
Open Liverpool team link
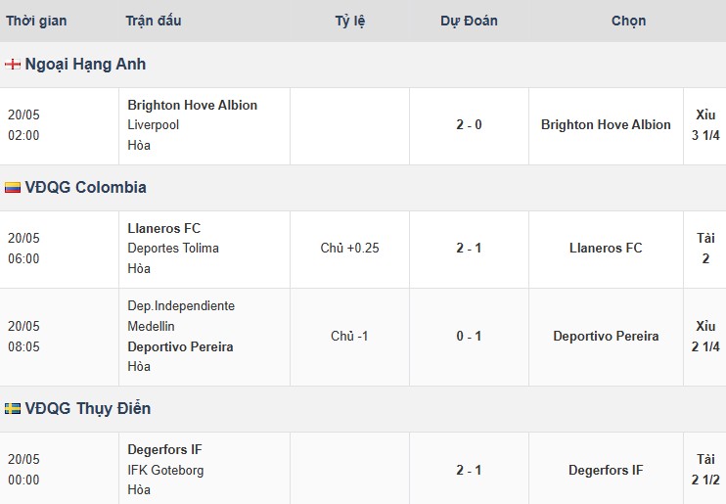(x=154, y=125)
